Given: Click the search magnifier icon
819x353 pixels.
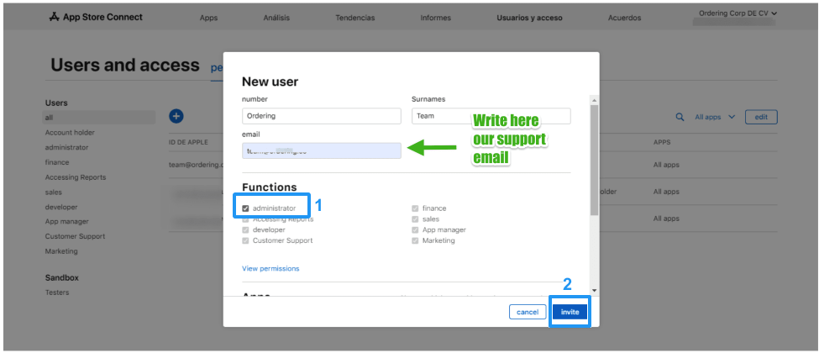Looking at the screenshot, I should tap(680, 117).
